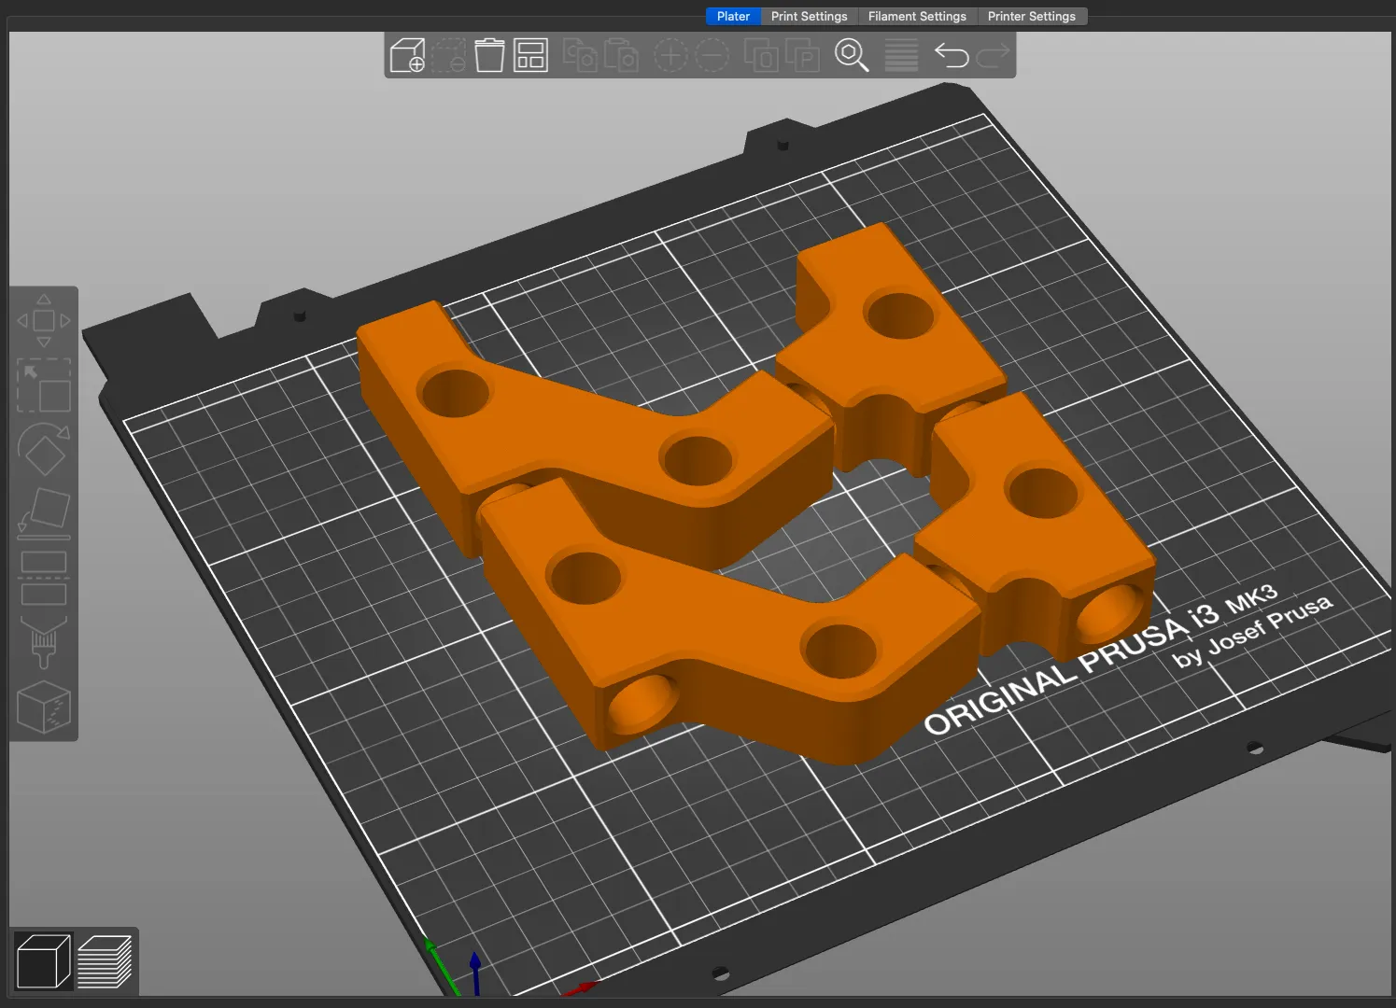Redo using the right arrow icon
The height and width of the screenshot is (1008, 1396).
point(993,56)
